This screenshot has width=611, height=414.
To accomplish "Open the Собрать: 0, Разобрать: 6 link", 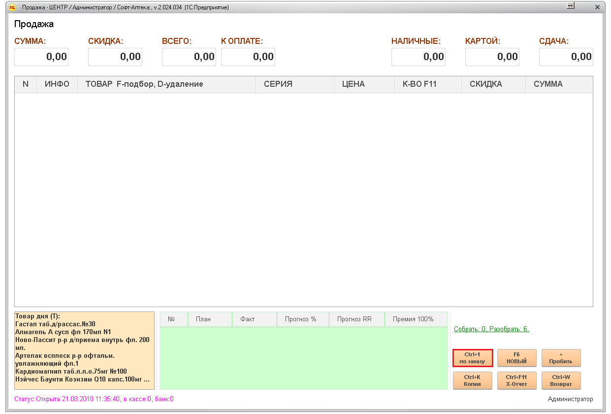I will [x=491, y=329].
